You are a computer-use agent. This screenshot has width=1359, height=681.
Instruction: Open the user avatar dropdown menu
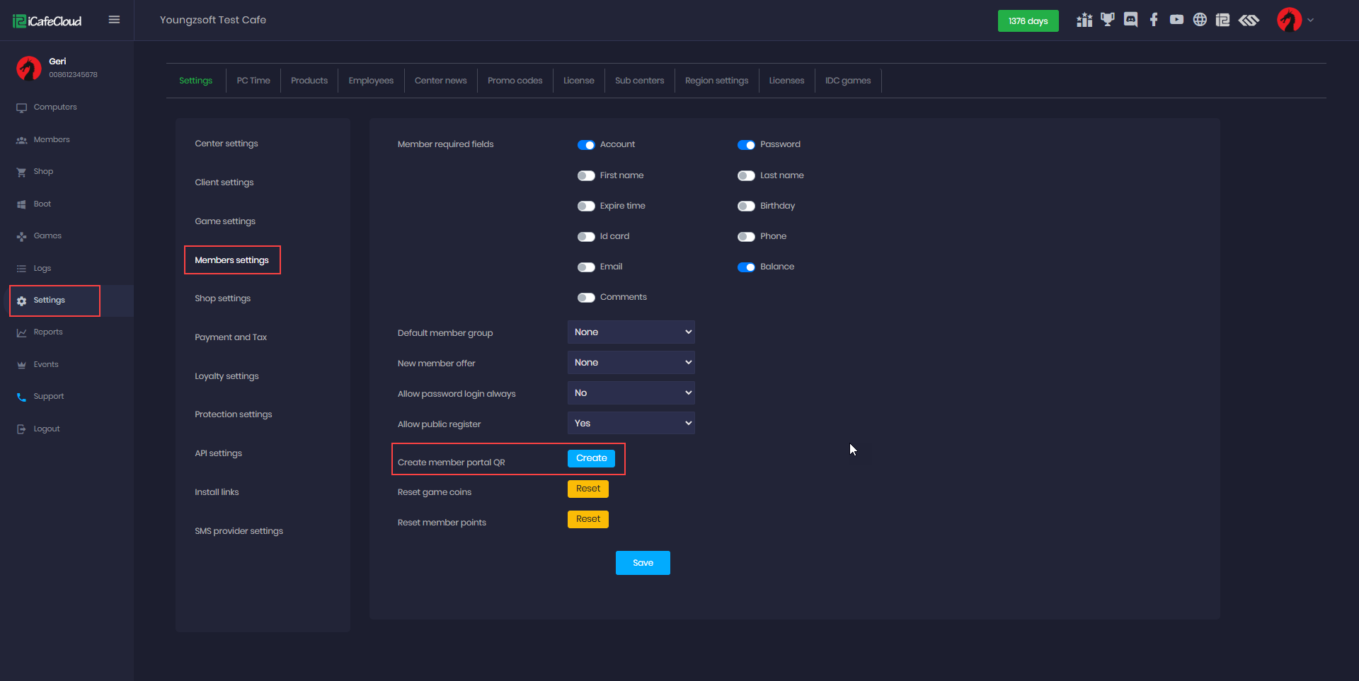(1295, 20)
